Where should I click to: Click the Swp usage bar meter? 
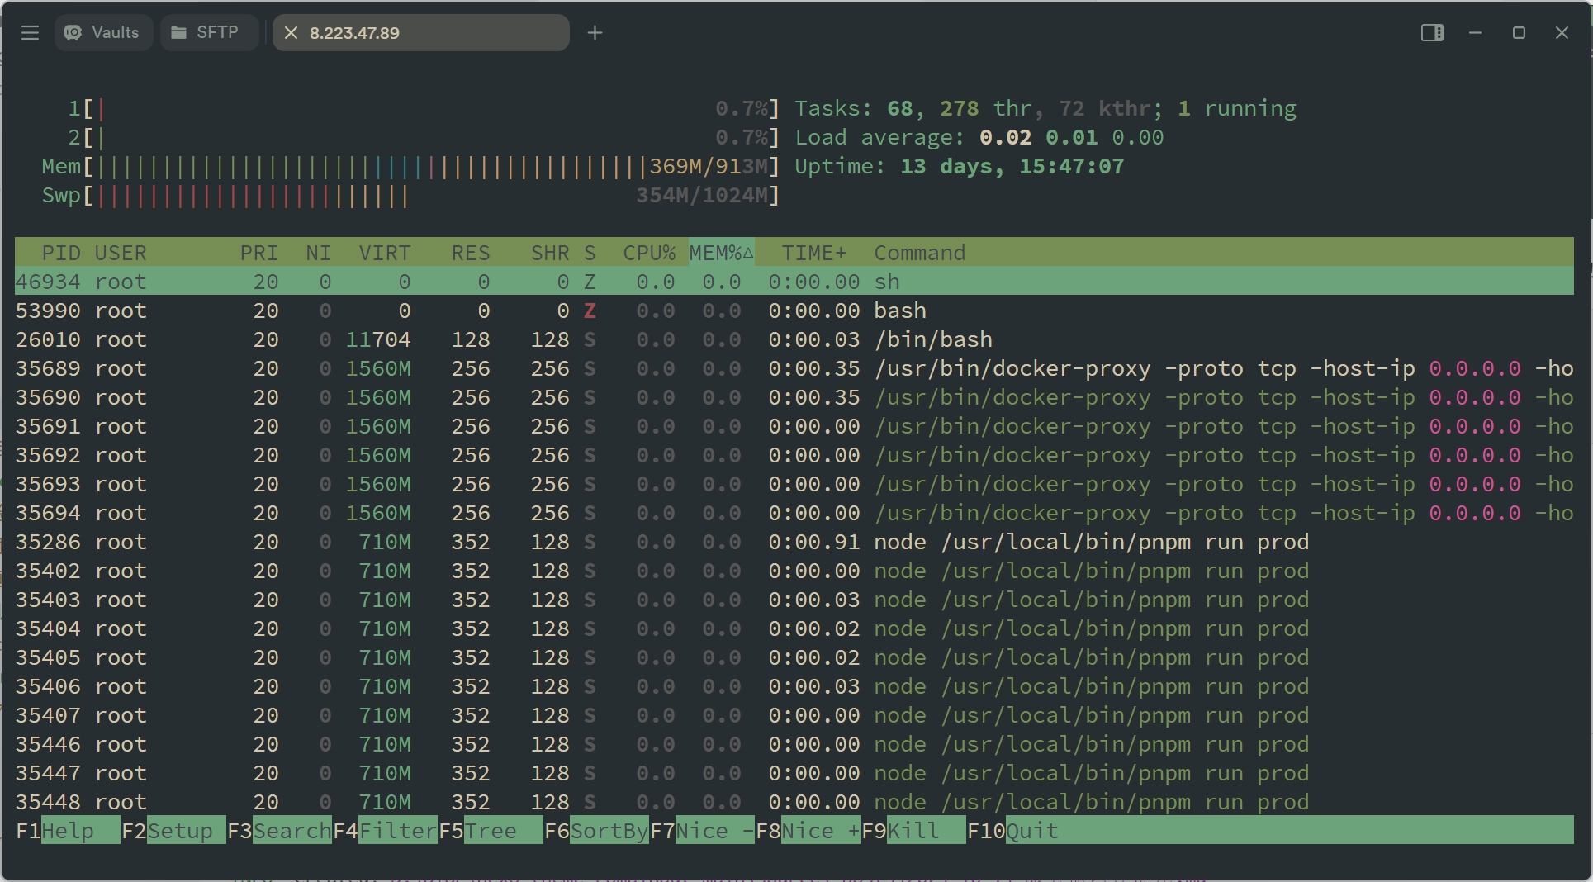pyautogui.click(x=410, y=195)
